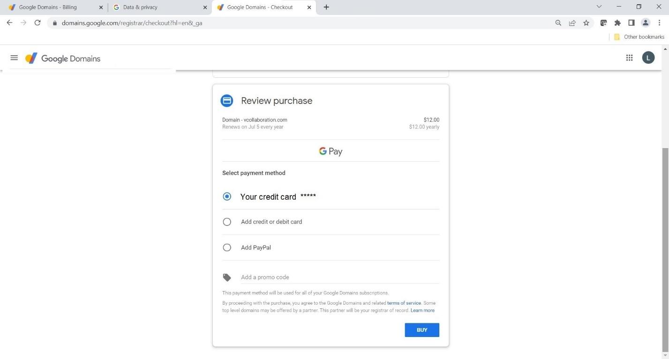Close the Google Domains - Billing tab
Screen dimensions: 669x359
click(101, 7)
